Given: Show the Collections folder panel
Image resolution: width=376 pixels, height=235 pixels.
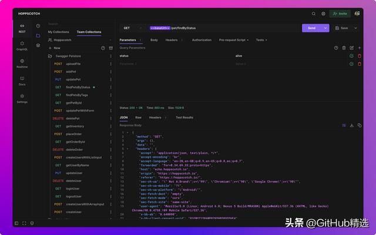Looking at the screenshot, I should [38, 35].
